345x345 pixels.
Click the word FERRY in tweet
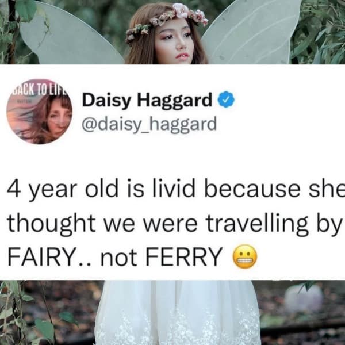click(183, 256)
